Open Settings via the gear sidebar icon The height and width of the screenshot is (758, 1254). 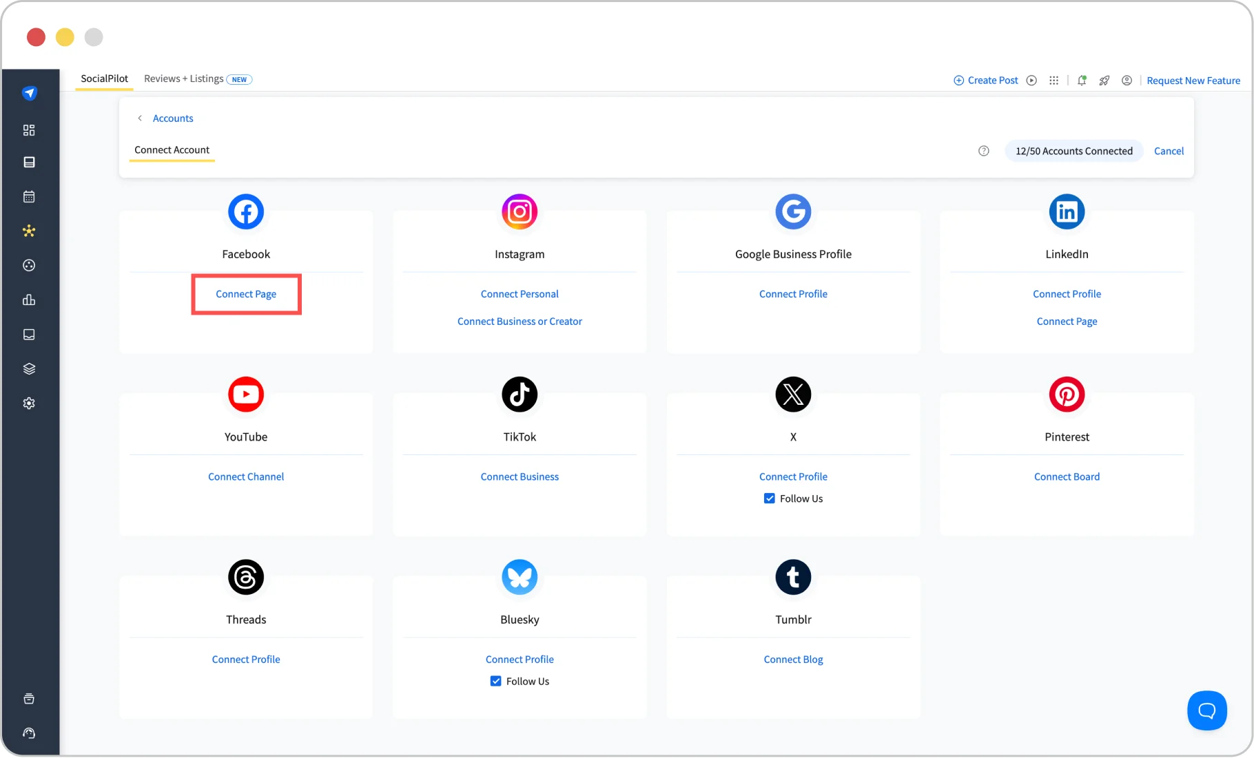click(x=29, y=403)
